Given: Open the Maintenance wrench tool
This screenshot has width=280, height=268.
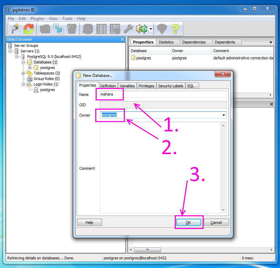Looking at the screenshot, I should click(128, 29).
